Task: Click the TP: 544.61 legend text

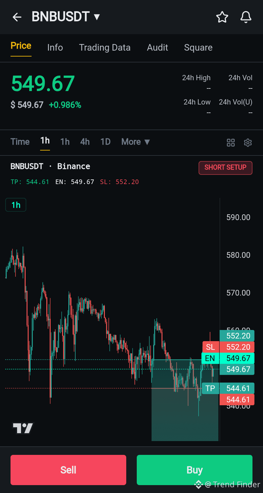Action: tap(30, 182)
